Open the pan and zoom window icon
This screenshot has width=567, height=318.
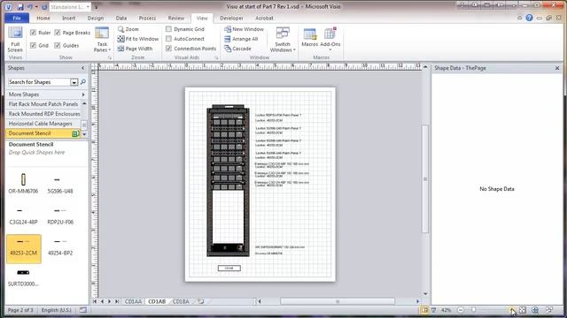point(535,310)
